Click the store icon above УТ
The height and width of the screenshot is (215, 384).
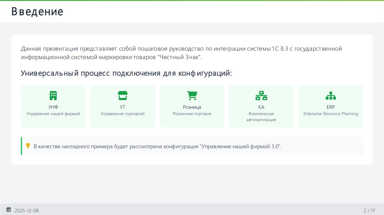point(123,96)
